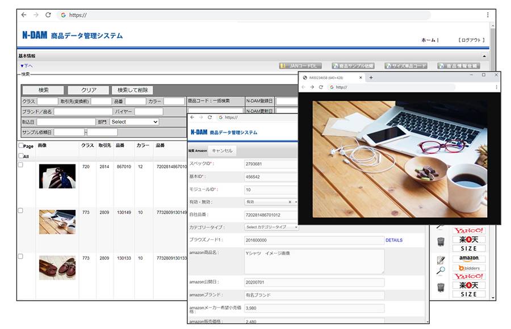Collapse the 基本情報 section with its arrow
The height and width of the screenshot is (329, 511).
pyautogui.click(x=484, y=56)
